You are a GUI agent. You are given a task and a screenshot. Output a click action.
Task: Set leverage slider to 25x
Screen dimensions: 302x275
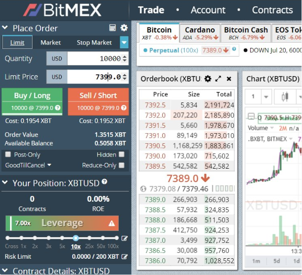(x=89, y=238)
